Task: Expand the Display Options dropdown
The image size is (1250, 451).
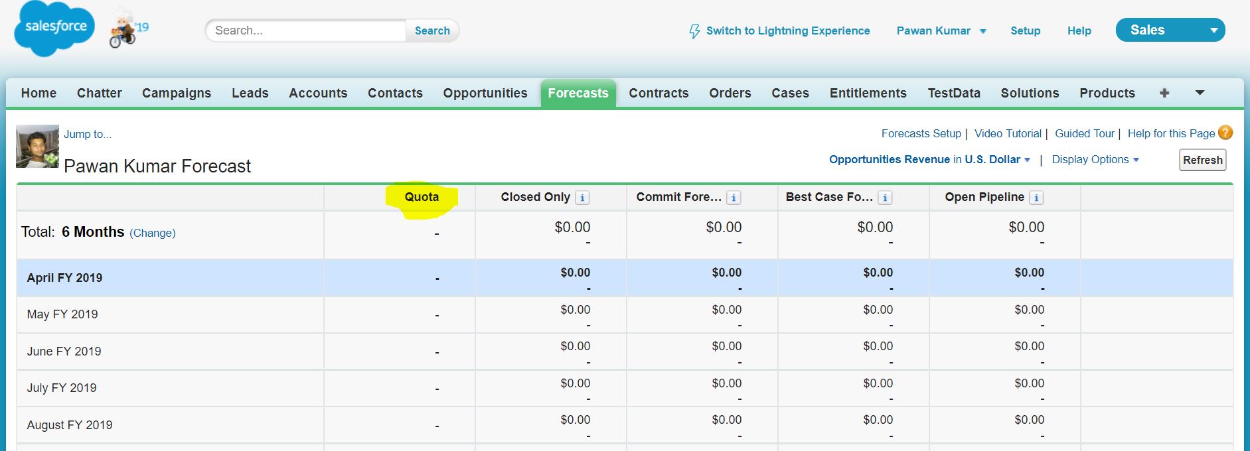Action: tap(1095, 160)
